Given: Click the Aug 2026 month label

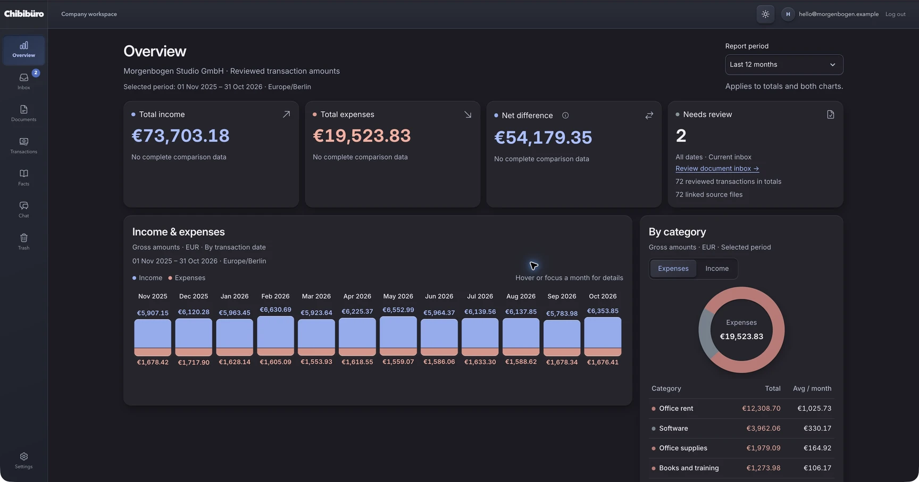Looking at the screenshot, I should 521,296.
